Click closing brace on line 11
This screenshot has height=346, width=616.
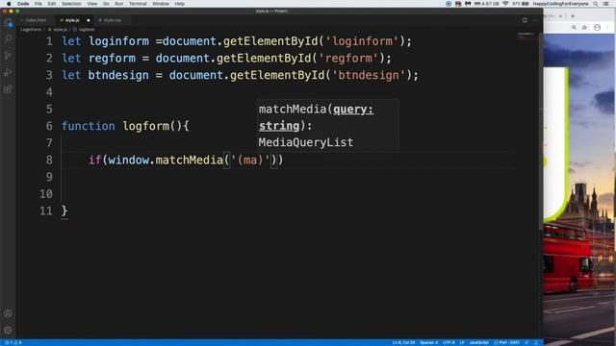click(64, 211)
